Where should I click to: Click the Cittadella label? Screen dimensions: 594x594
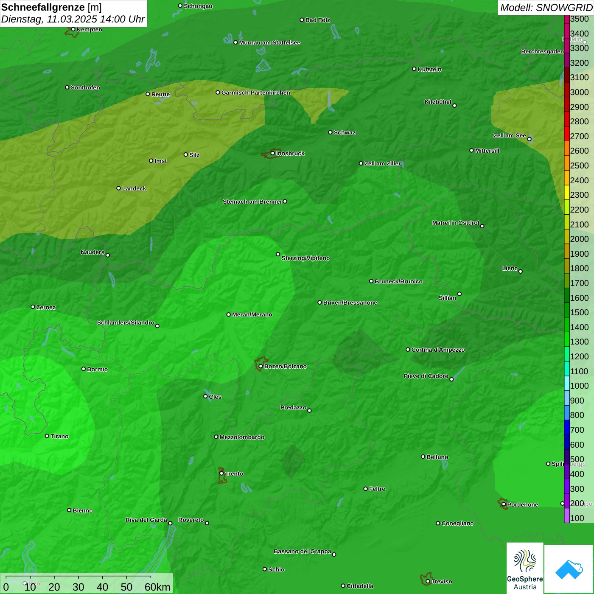[x=360, y=586]
